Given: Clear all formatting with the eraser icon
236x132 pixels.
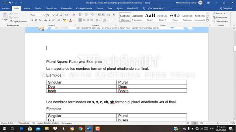Looking at the screenshot, I should (74, 15).
